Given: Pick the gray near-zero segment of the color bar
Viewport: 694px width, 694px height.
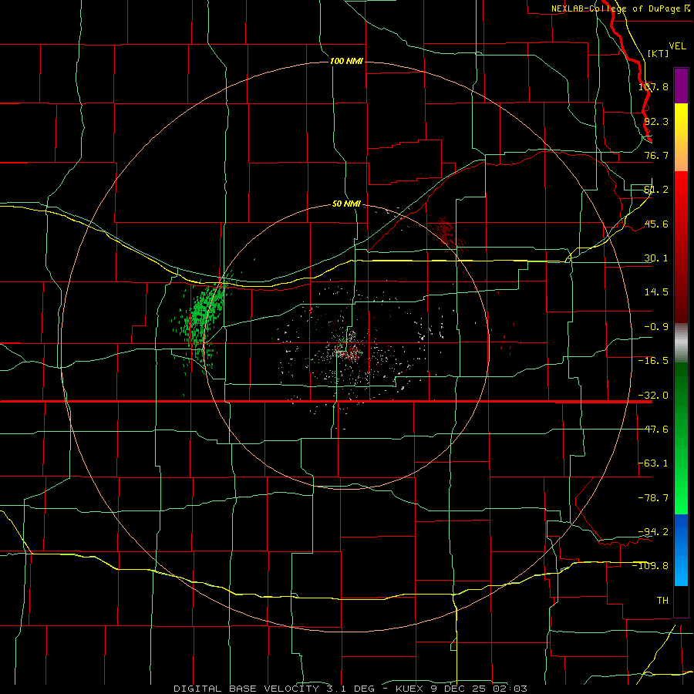Looking at the screenshot, I should [681, 343].
